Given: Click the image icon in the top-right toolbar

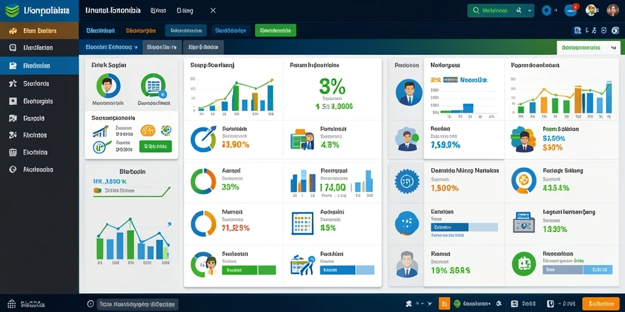Looking at the screenshot, I should [x=577, y=30].
